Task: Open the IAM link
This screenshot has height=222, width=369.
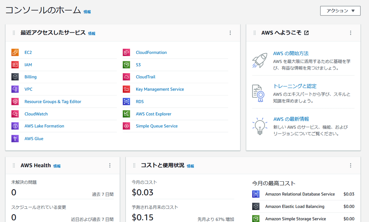Action: [x=28, y=65]
